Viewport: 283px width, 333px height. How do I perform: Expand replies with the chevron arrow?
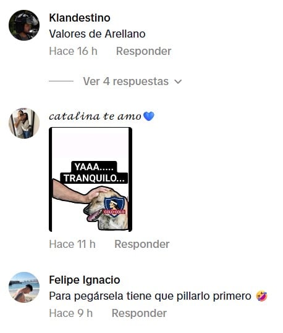pyautogui.click(x=178, y=81)
